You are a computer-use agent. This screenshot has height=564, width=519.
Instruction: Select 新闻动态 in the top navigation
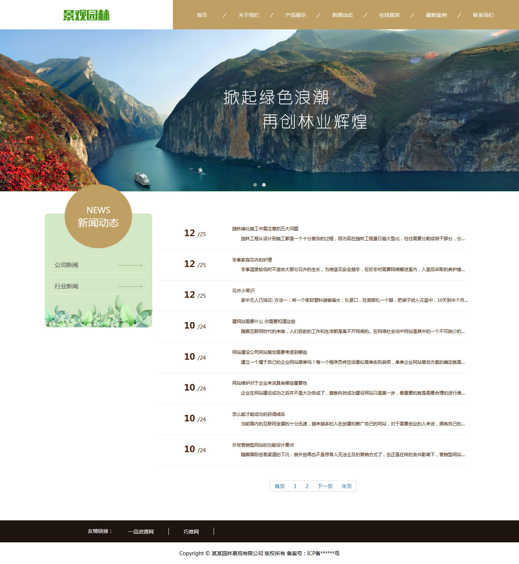tap(342, 15)
